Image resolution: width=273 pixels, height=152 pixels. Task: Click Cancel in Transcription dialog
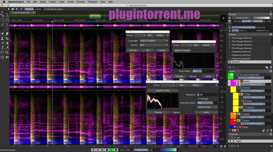click(x=162, y=50)
